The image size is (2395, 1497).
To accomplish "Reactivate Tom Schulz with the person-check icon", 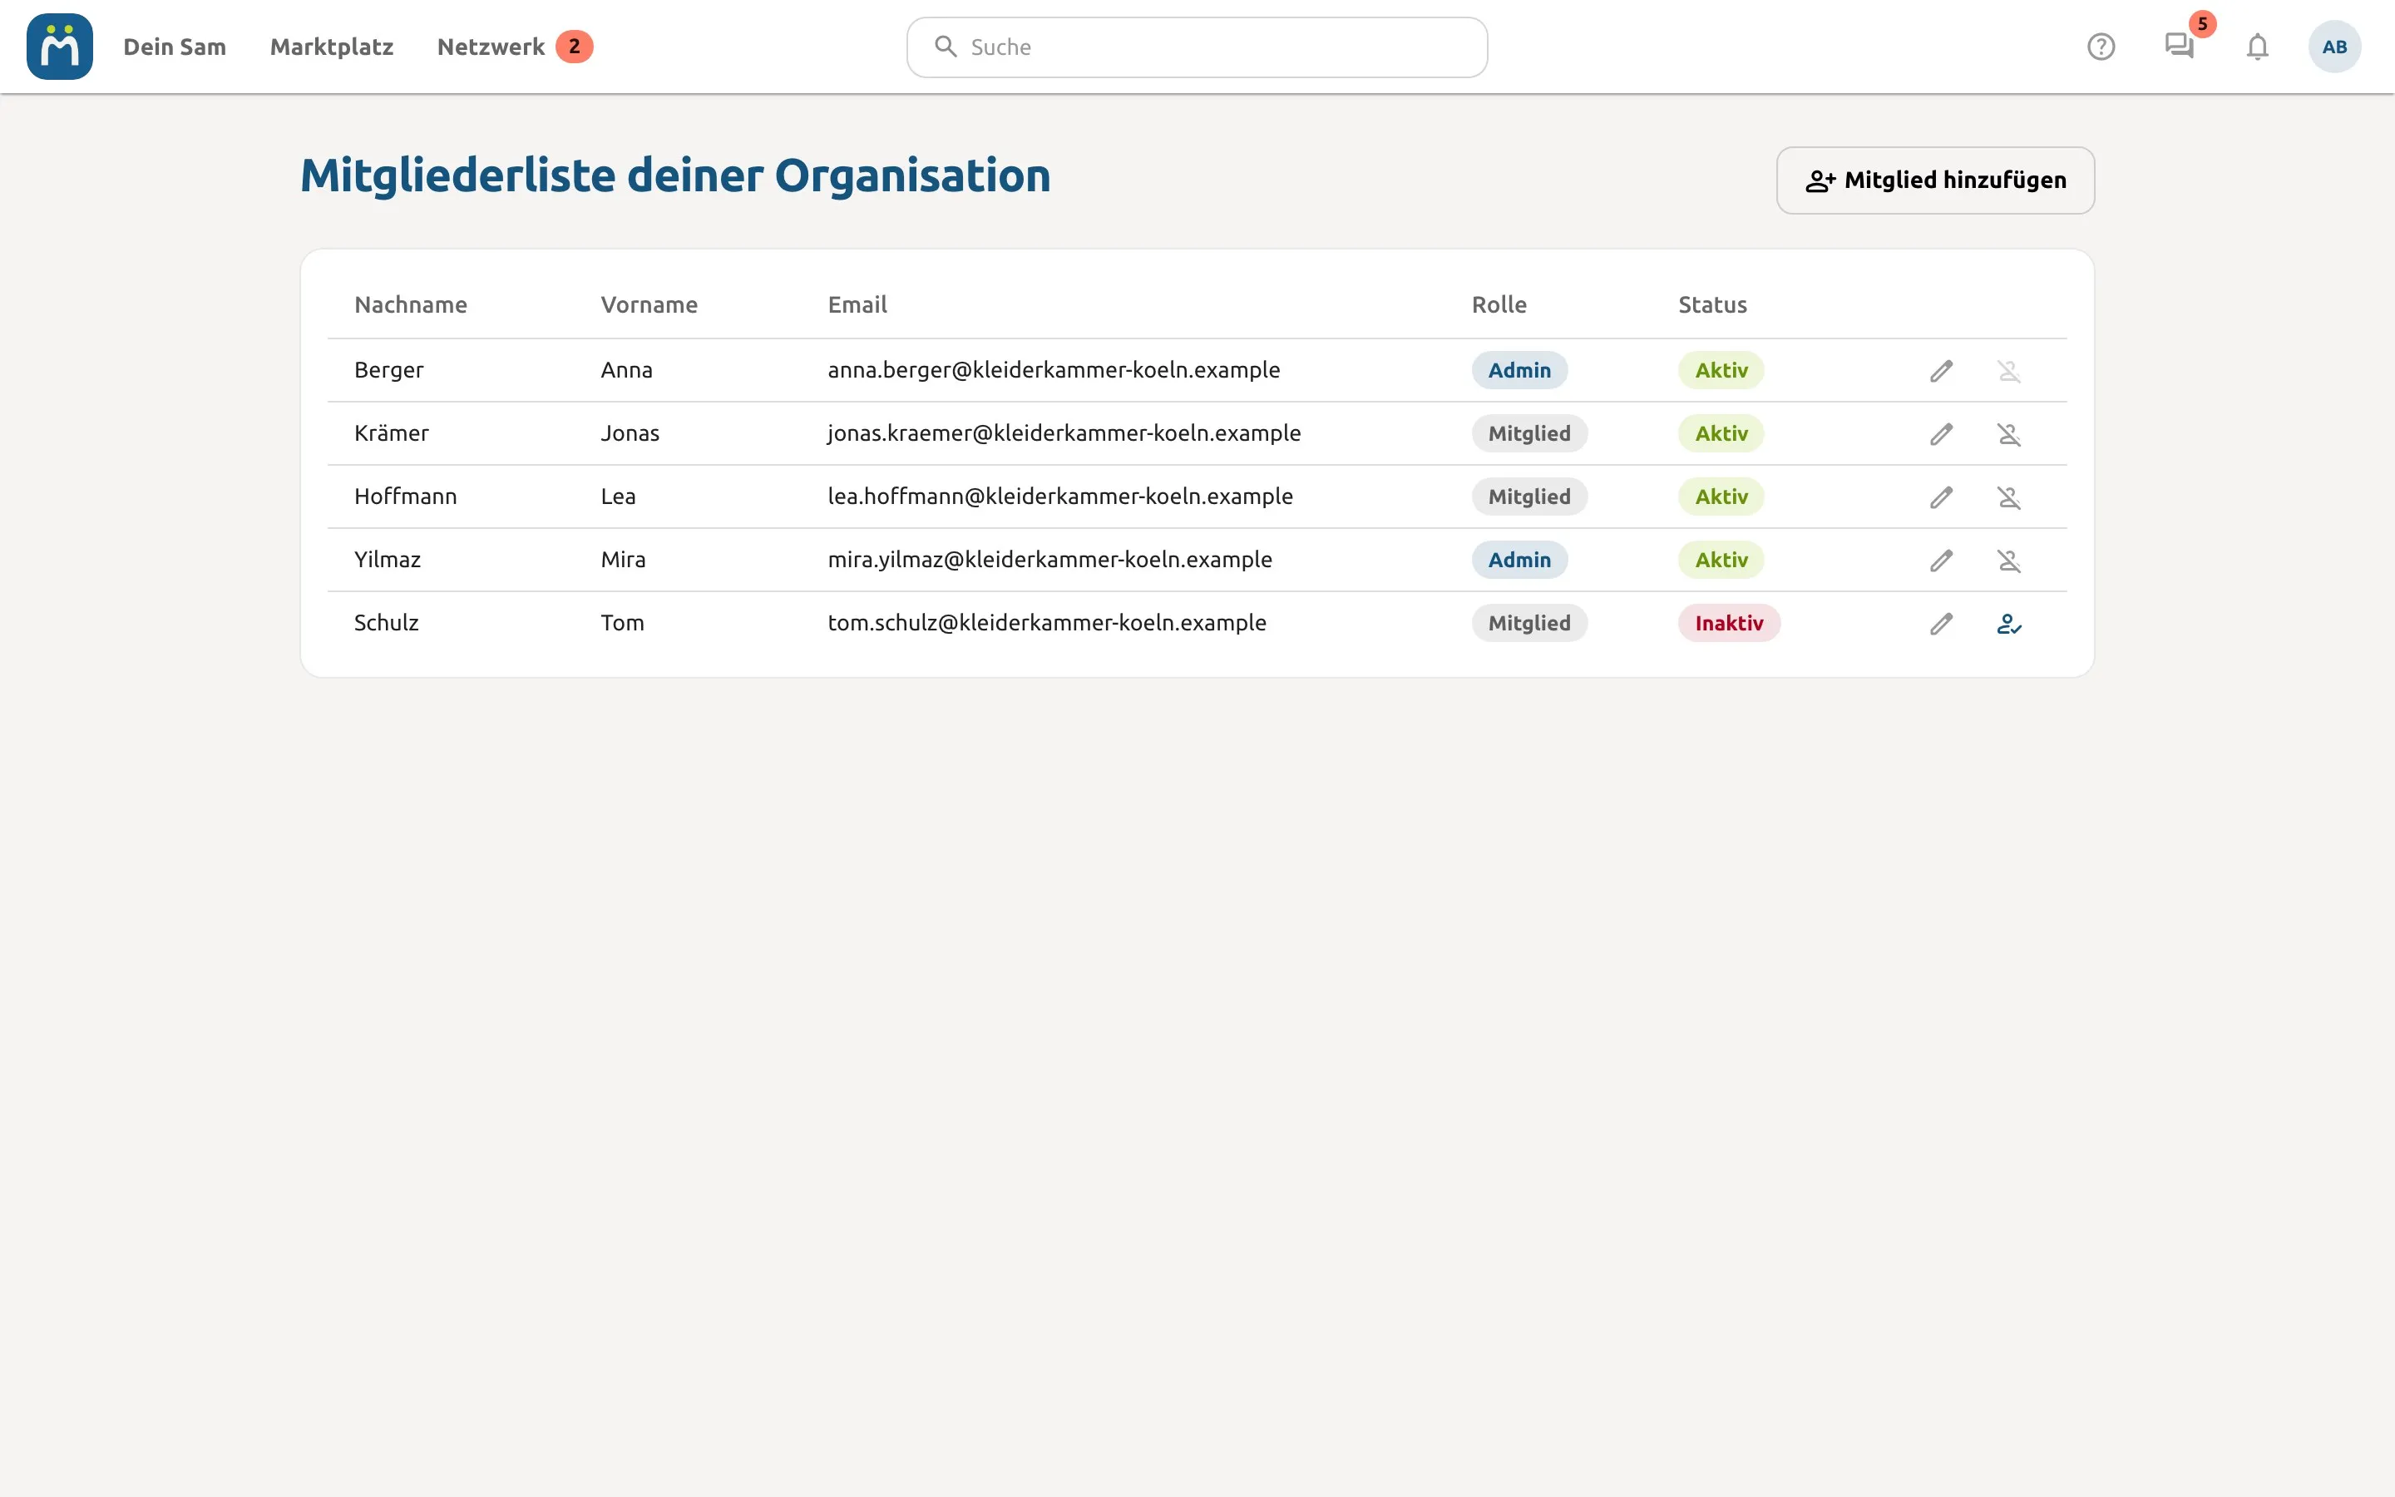I will pos(2008,624).
